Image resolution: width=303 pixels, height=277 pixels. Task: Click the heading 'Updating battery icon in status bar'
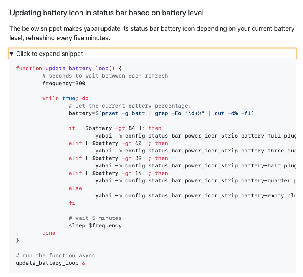(106, 13)
